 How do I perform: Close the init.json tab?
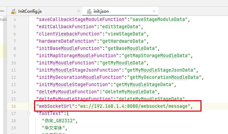tap(154, 11)
